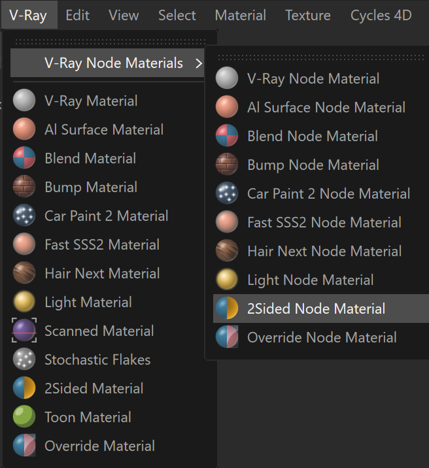Click the Blend Material checkered sphere icon
Viewport: 429px width, 468px height.
click(24, 158)
